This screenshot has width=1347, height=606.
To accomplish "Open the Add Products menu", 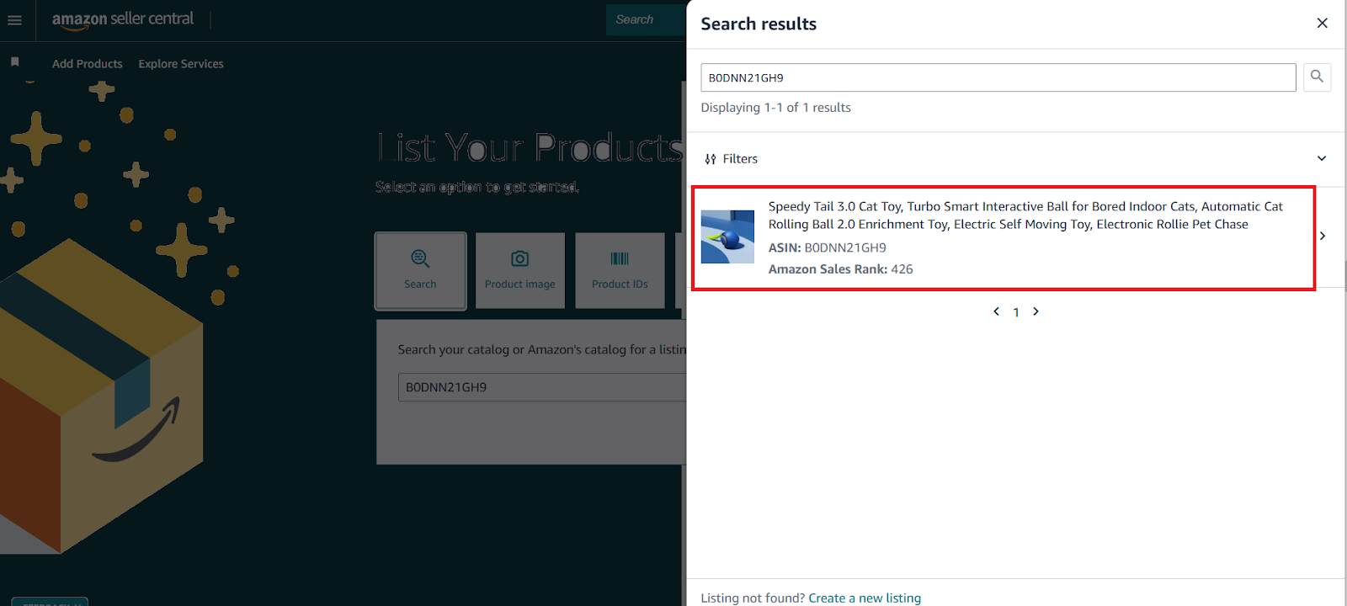I will coord(88,64).
